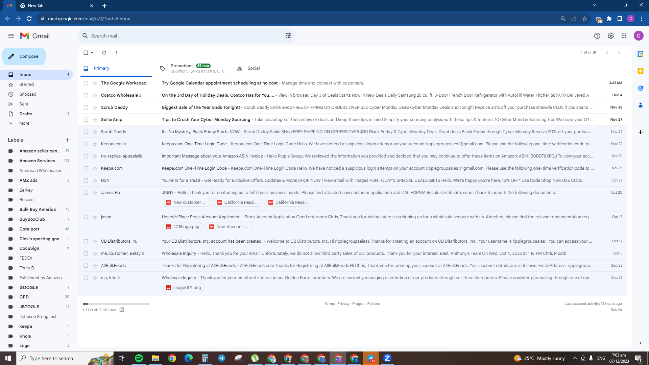
Task: Open File Explorer from taskbar
Action: click(x=155, y=358)
